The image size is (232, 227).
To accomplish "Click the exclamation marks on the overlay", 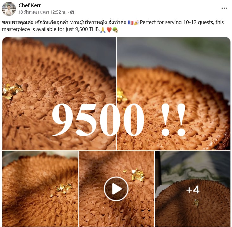I will 173,120.
